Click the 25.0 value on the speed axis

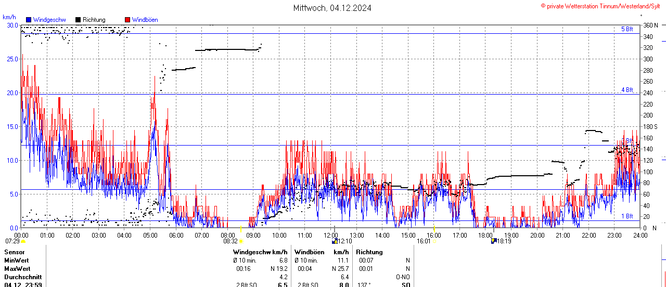(11, 59)
